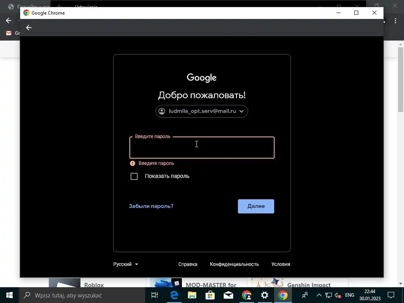Open the Gmail bookmark icon in background window

tap(9, 33)
